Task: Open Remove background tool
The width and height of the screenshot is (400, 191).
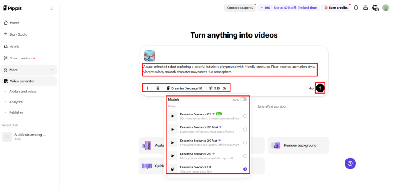Action: point(298,146)
